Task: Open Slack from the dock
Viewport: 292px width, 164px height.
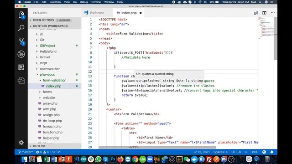Action: click(x=91, y=159)
